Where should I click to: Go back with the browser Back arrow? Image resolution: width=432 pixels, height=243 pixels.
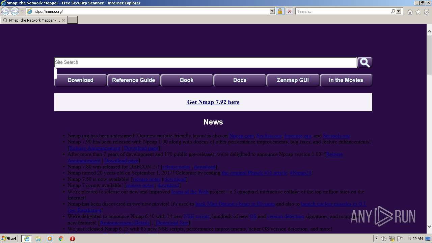(x=5, y=11)
